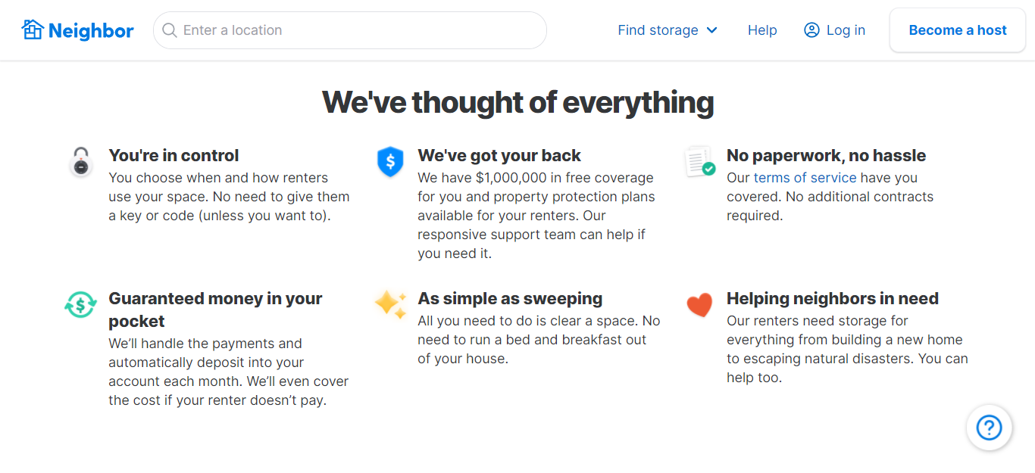This screenshot has width=1035, height=473.
Task: Click the padlock icon beside You're in control
Action: [x=81, y=163]
